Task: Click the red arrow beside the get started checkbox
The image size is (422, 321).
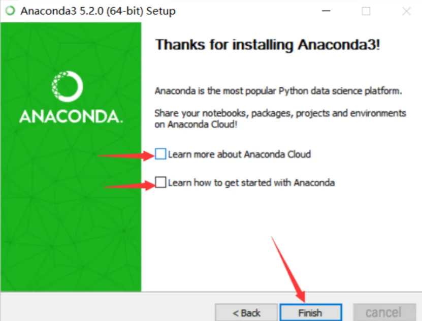Action: point(129,185)
